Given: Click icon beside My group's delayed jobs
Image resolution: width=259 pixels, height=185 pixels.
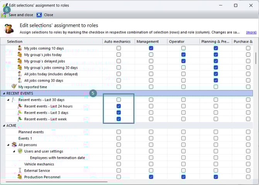Looking at the screenshot, I should [x=20, y=61].
